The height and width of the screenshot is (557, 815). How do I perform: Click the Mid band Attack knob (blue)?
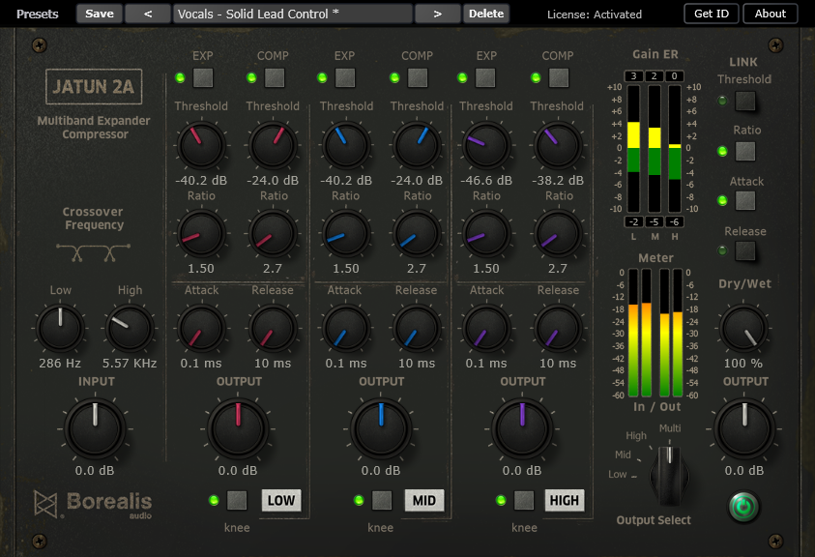(346, 329)
